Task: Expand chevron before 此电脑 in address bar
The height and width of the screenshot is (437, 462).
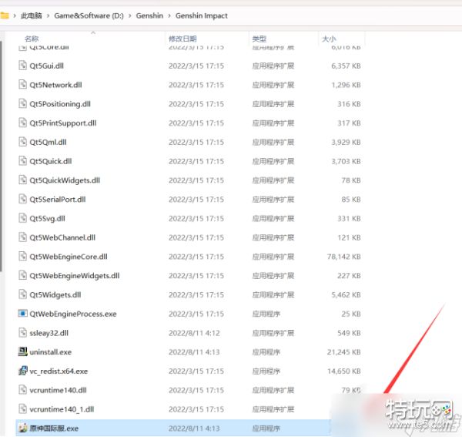Action: click(15, 15)
